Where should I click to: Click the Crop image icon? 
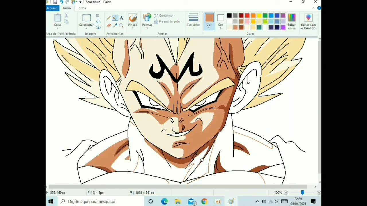(x=98, y=15)
